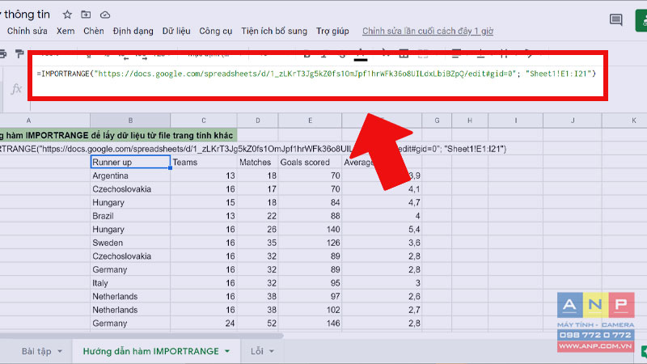647x364 pixels.
Task: Select Germany in the row with 2,8 and 32
Action: click(x=130, y=269)
